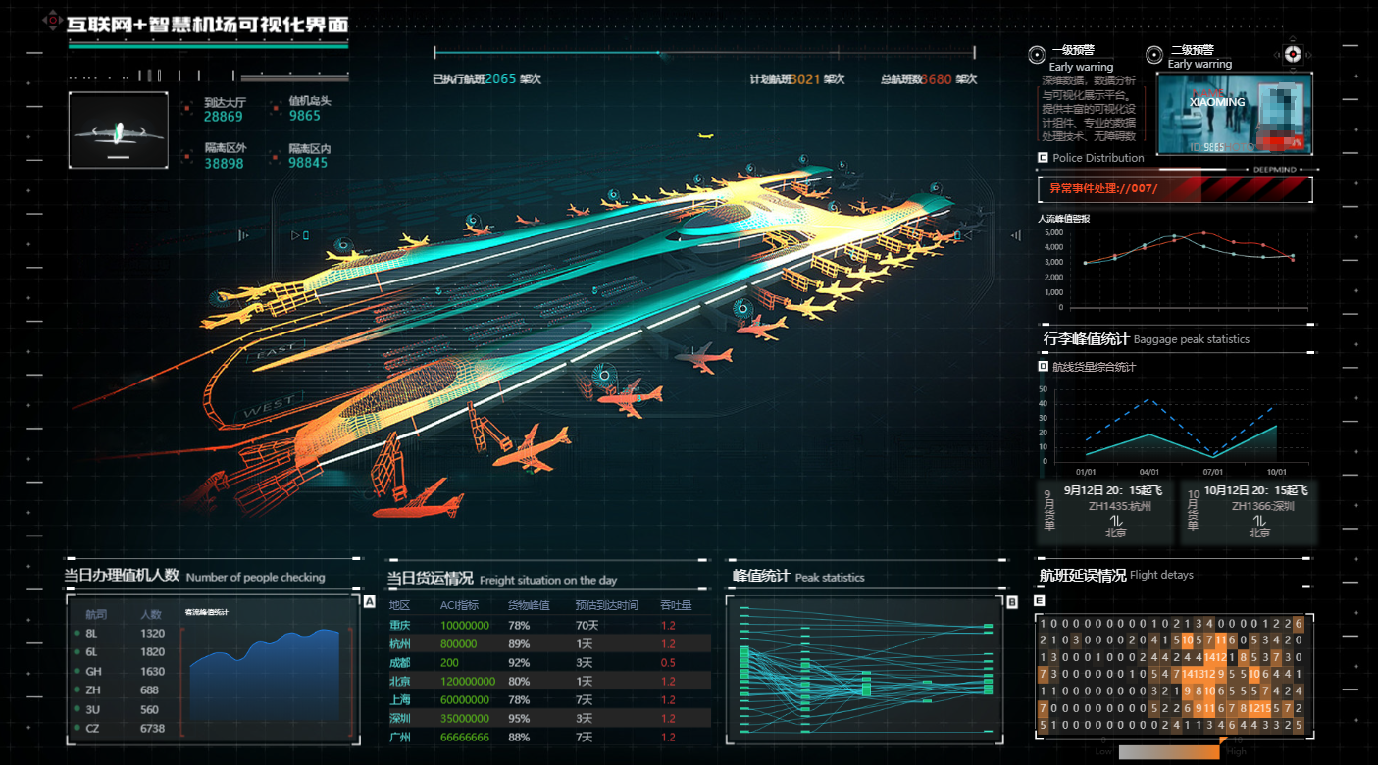1378x765 pixels.
Task: Select the 北京 row in freight table
Action: 548,682
